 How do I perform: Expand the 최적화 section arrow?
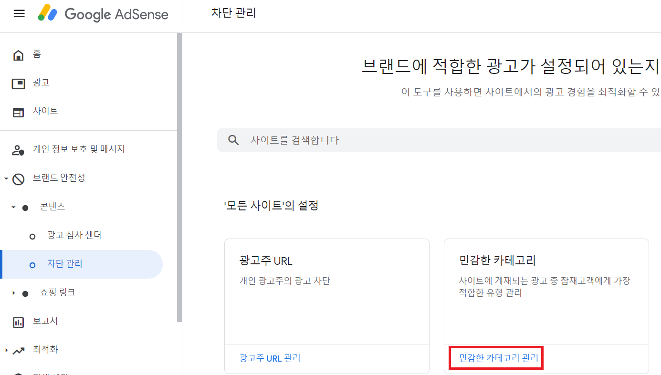pos(6,350)
